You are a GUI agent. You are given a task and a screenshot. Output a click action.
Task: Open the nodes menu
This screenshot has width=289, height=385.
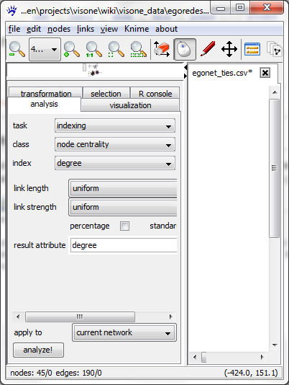pos(59,29)
